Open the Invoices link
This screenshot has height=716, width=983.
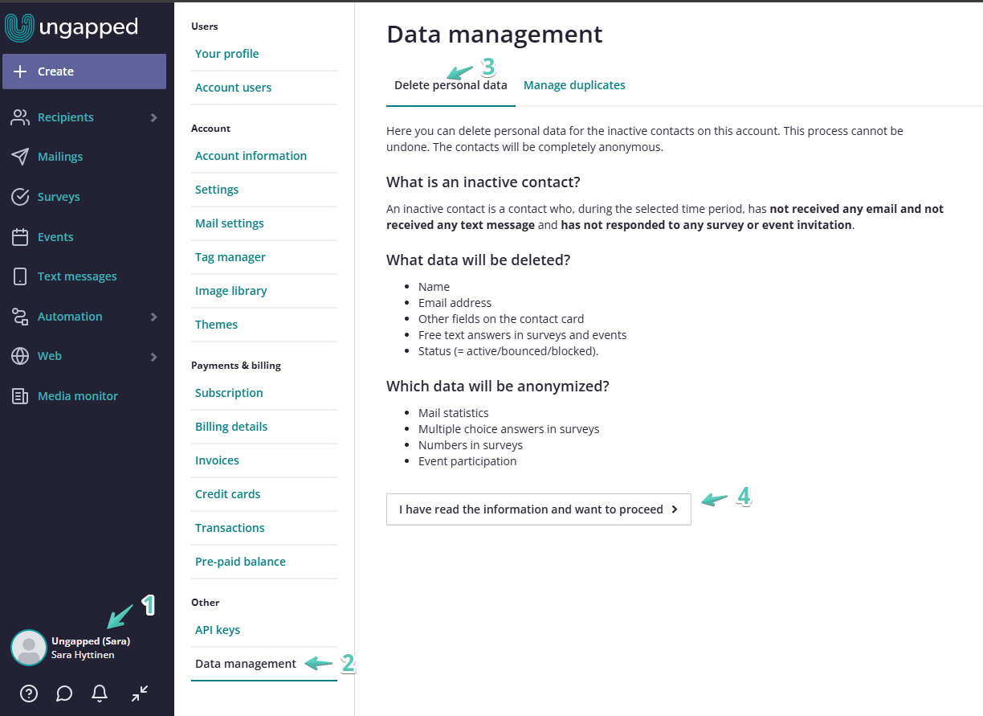tap(218, 460)
